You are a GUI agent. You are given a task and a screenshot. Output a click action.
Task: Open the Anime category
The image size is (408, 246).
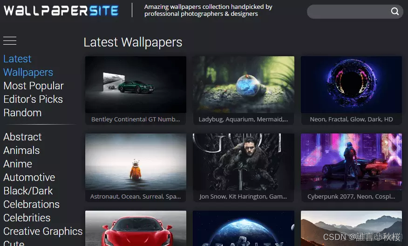(18, 164)
